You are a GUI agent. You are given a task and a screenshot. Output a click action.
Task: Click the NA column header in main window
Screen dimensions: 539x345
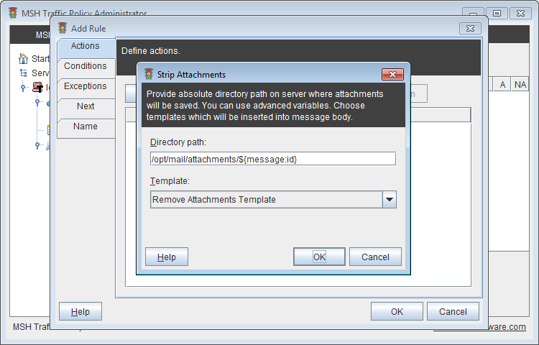[520, 85]
